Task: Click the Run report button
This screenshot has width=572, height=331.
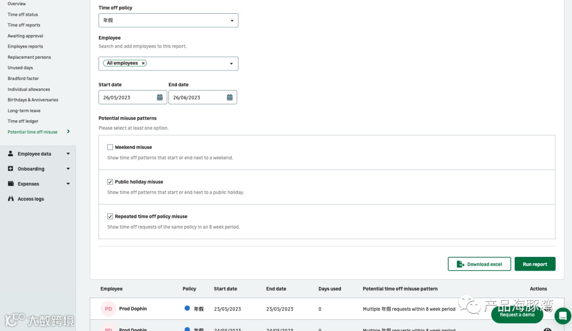Action: click(x=535, y=264)
